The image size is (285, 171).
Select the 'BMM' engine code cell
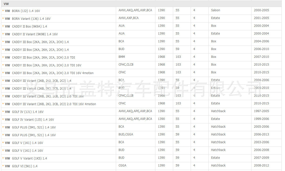tap(122, 57)
